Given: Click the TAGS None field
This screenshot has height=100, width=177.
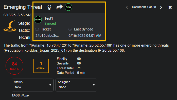Looking at the screenshot, I should [x=20, y=95].
